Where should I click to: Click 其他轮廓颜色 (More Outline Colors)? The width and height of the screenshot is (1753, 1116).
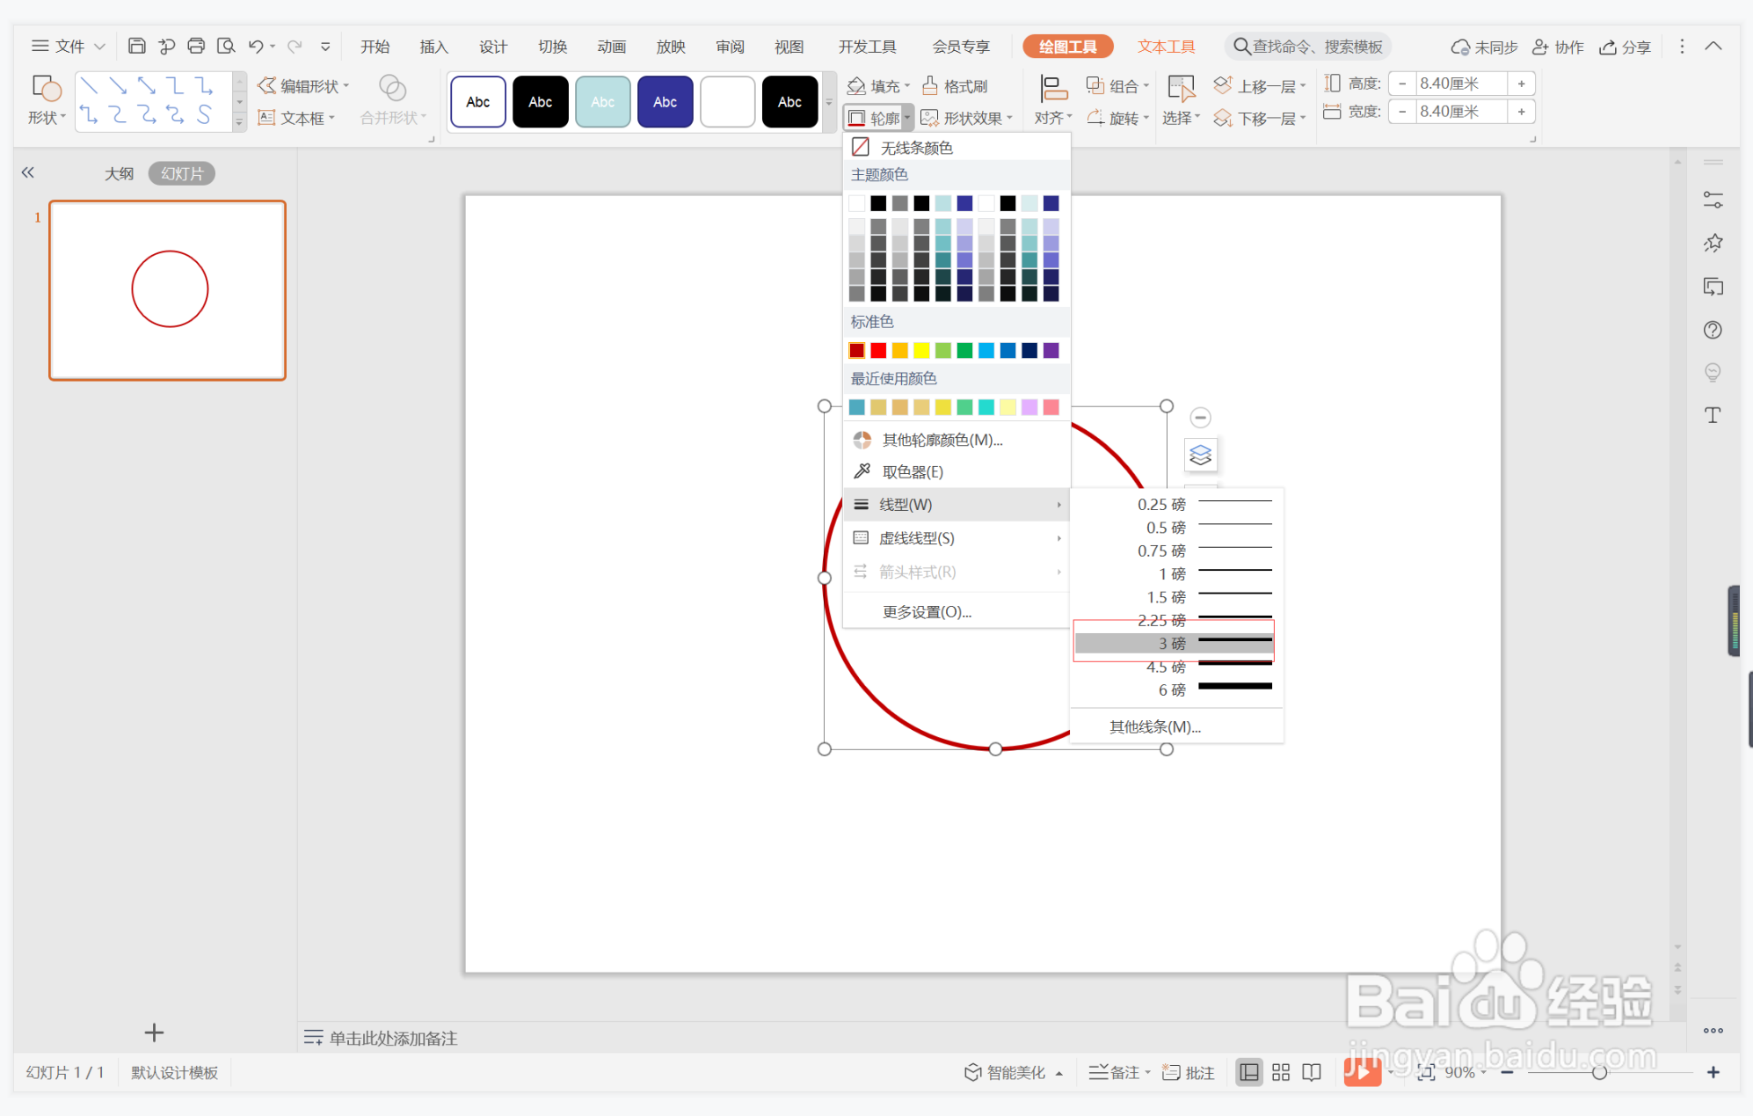click(x=941, y=439)
